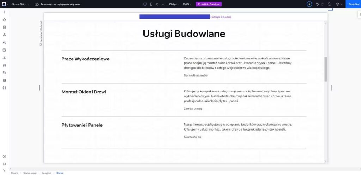Screen dimensions: 361x175
Task: Click the right canvas resize handle
Action: 332,88
